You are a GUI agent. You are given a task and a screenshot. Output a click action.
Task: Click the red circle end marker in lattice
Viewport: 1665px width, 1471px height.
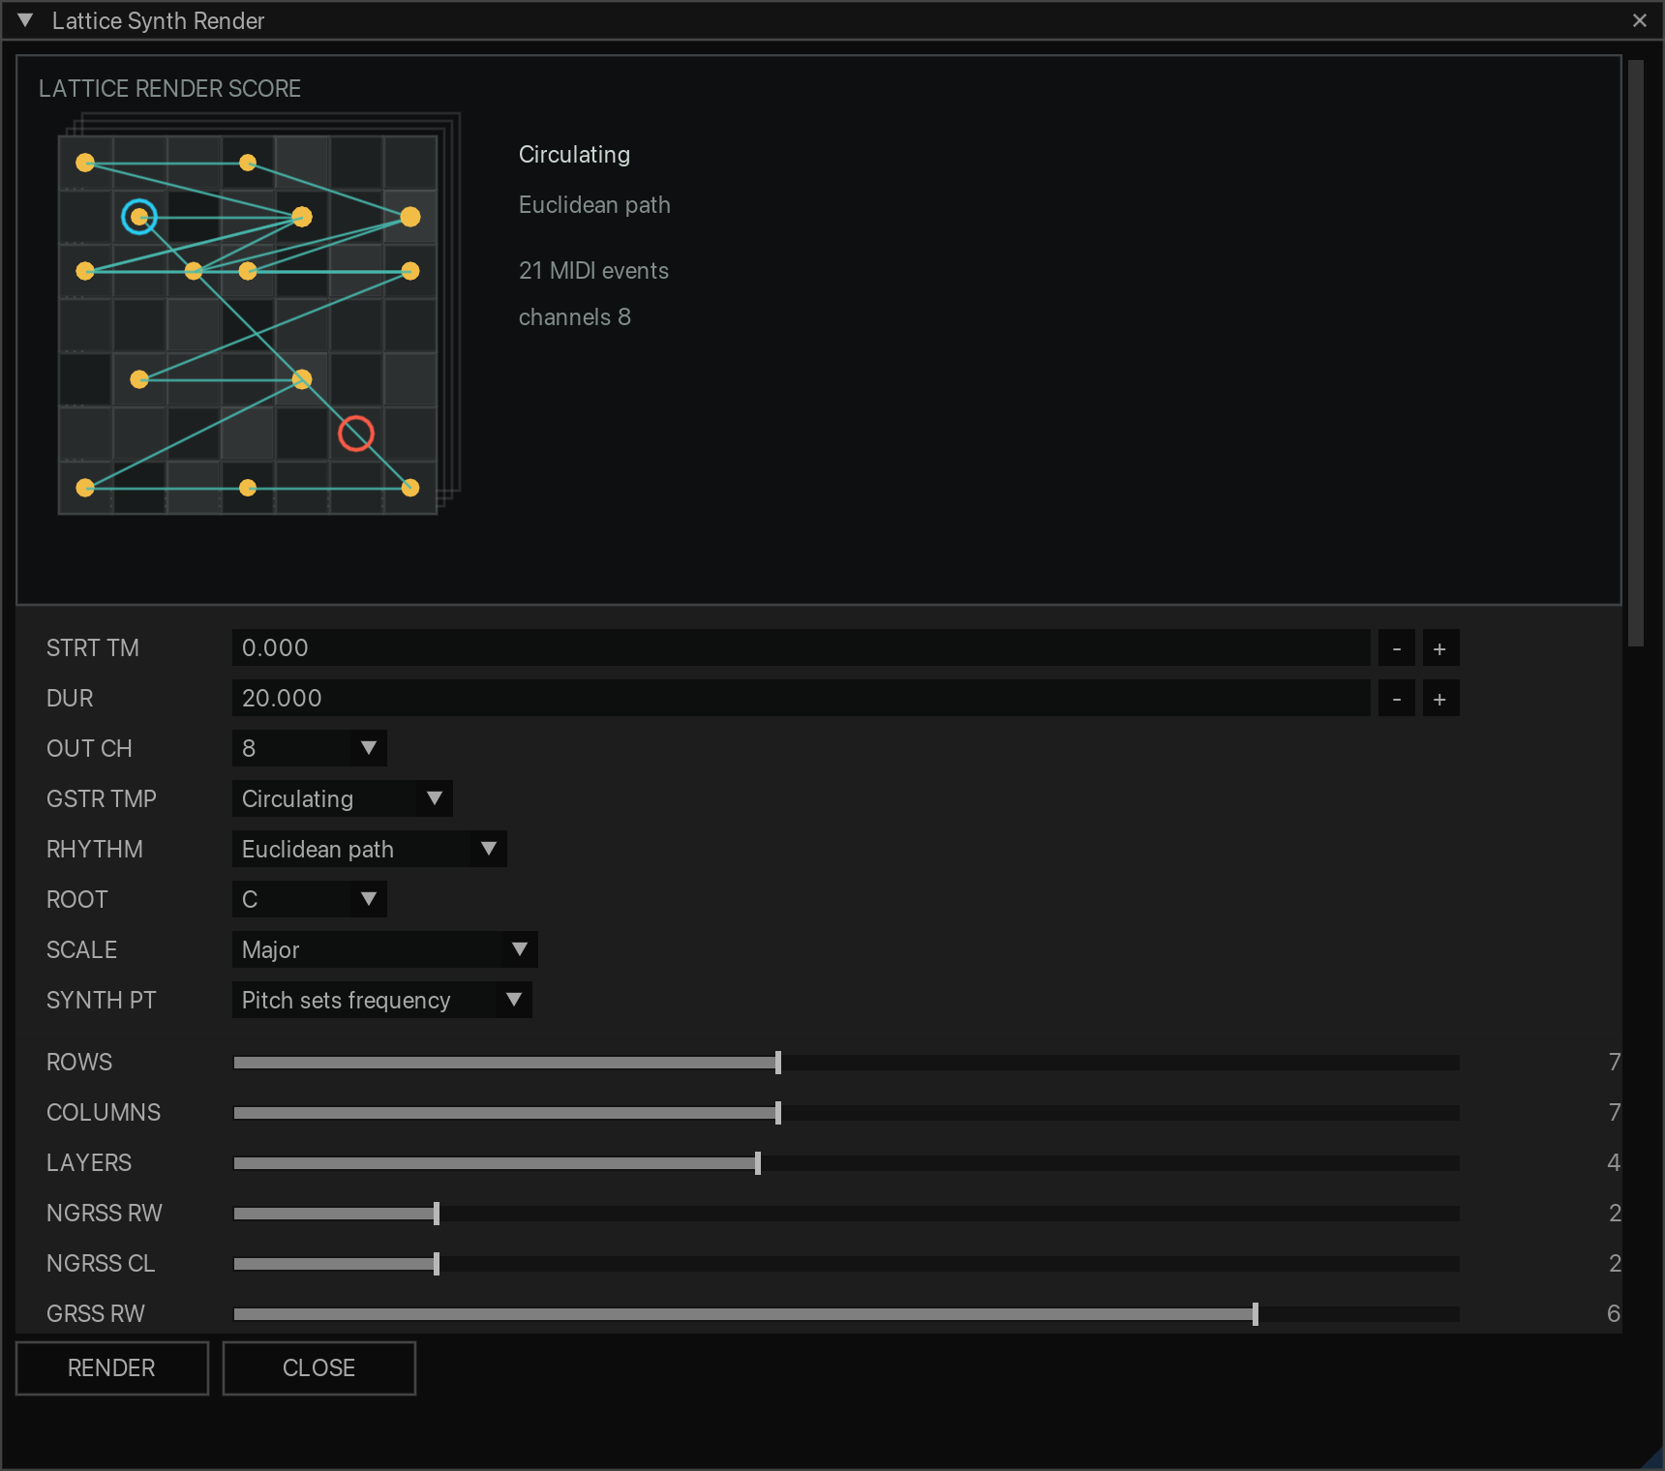pyautogui.click(x=356, y=434)
